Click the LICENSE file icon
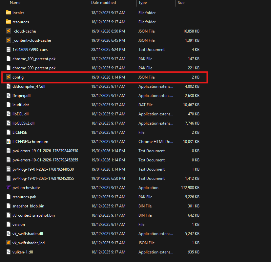The image size is (271, 262). coord(9,132)
